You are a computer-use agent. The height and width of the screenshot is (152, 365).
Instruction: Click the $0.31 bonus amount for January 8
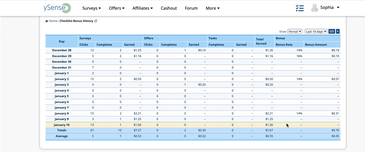coord(335,113)
